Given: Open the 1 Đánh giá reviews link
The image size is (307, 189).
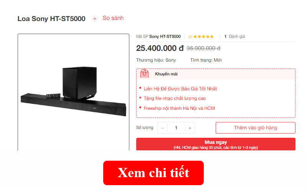Looking at the screenshot, I should (x=234, y=36).
